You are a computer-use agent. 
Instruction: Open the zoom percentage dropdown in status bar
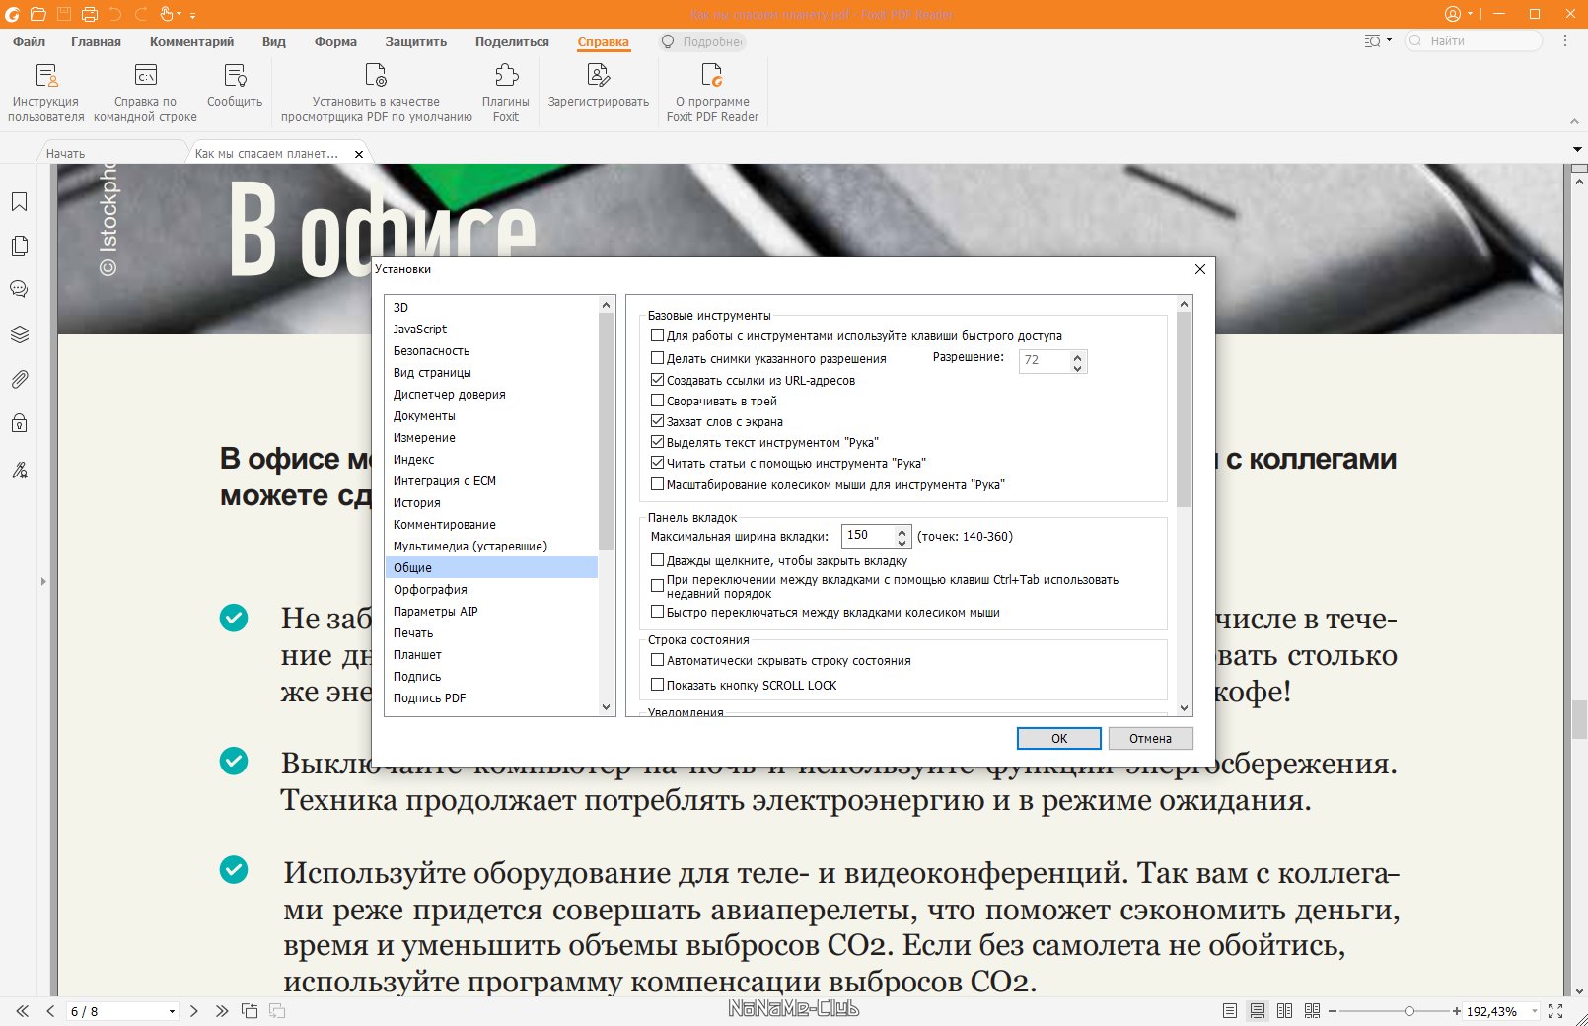[x=1535, y=1011]
